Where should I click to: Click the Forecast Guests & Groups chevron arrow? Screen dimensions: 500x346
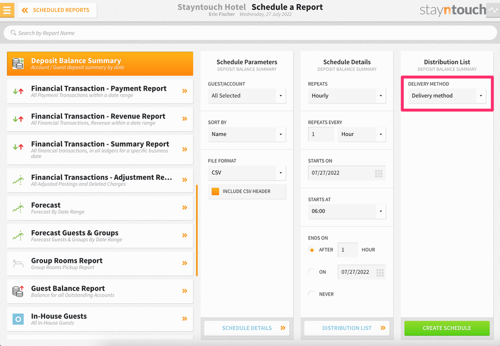click(185, 235)
